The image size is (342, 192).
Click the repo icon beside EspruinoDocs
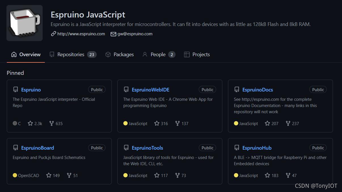pos(237,90)
